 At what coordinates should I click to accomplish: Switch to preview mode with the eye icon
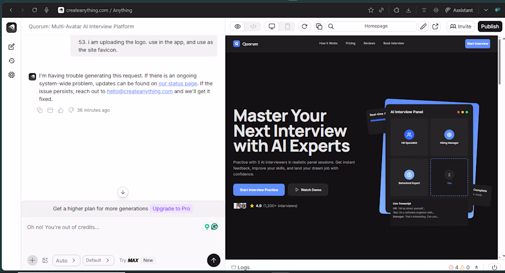[237, 27]
